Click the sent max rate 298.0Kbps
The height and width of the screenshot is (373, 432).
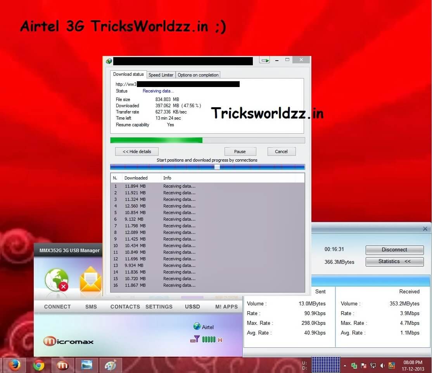click(x=314, y=323)
